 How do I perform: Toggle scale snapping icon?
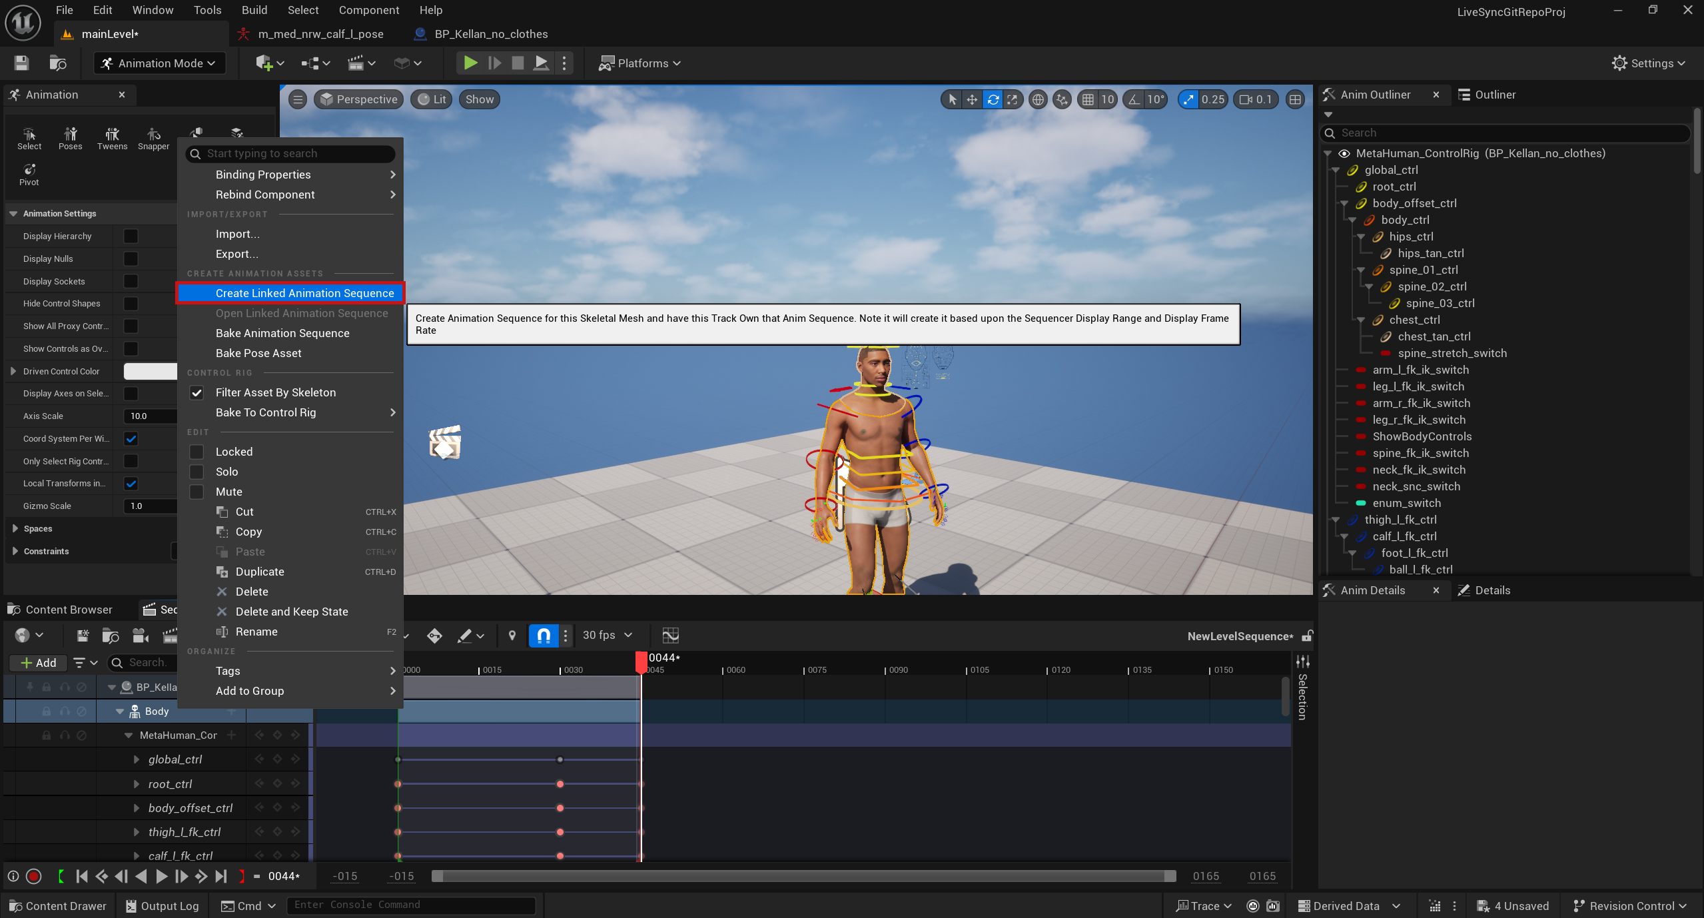pyautogui.click(x=1188, y=99)
